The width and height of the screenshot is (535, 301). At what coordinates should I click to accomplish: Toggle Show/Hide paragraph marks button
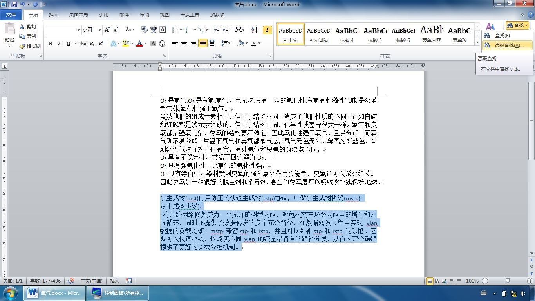click(x=267, y=30)
